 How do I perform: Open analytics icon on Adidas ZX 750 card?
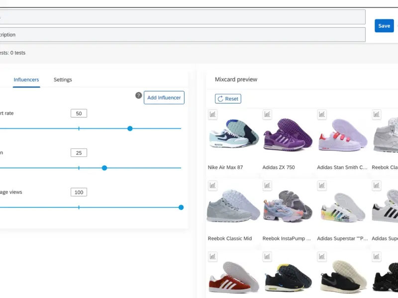click(267, 115)
